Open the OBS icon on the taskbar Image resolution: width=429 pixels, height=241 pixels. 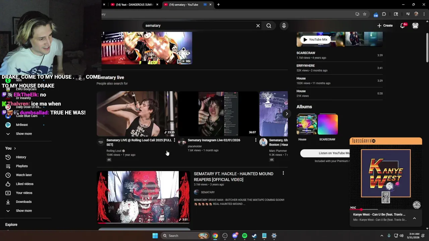click(225, 236)
